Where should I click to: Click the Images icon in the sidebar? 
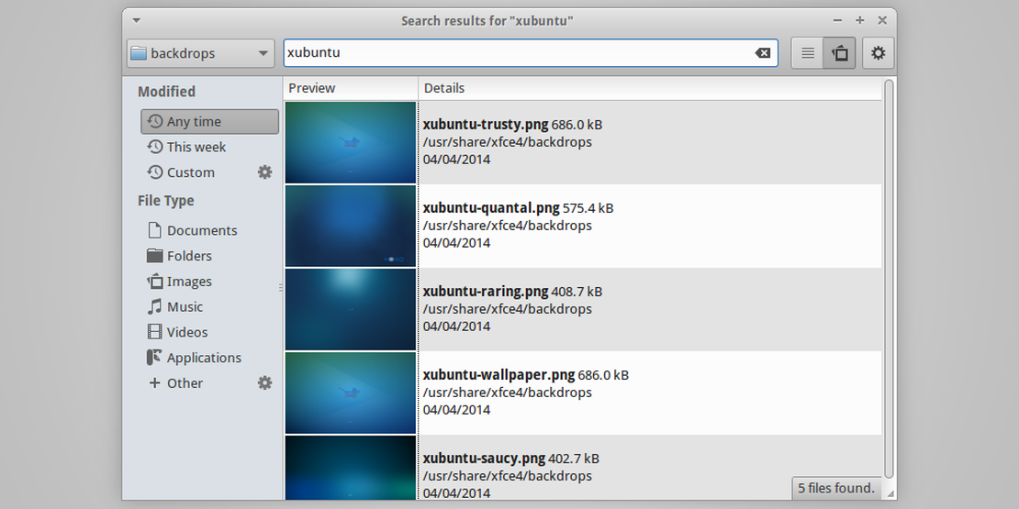[x=154, y=282]
